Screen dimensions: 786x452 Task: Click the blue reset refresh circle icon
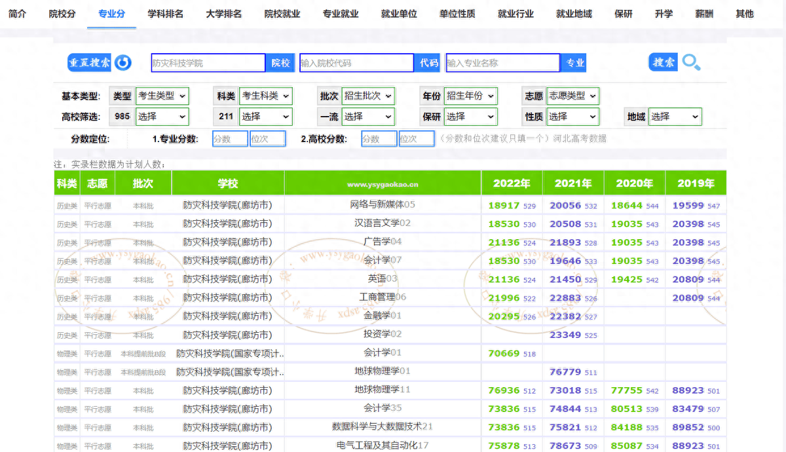(123, 63)
